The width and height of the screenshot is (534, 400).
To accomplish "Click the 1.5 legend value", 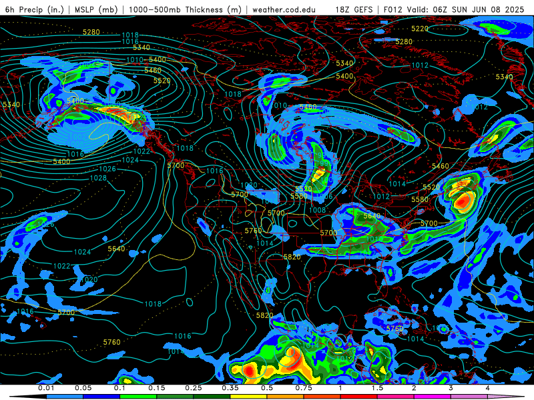I will point(377,388).
